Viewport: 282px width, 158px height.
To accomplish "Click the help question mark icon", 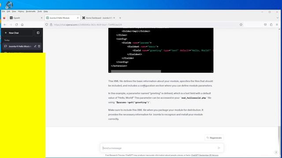I will 276,152.
